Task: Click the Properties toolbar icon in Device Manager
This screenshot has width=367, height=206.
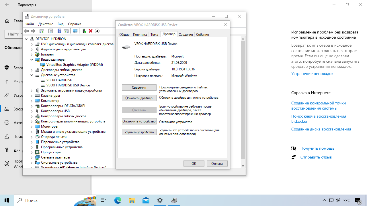Action: click(x=50, y=31)
